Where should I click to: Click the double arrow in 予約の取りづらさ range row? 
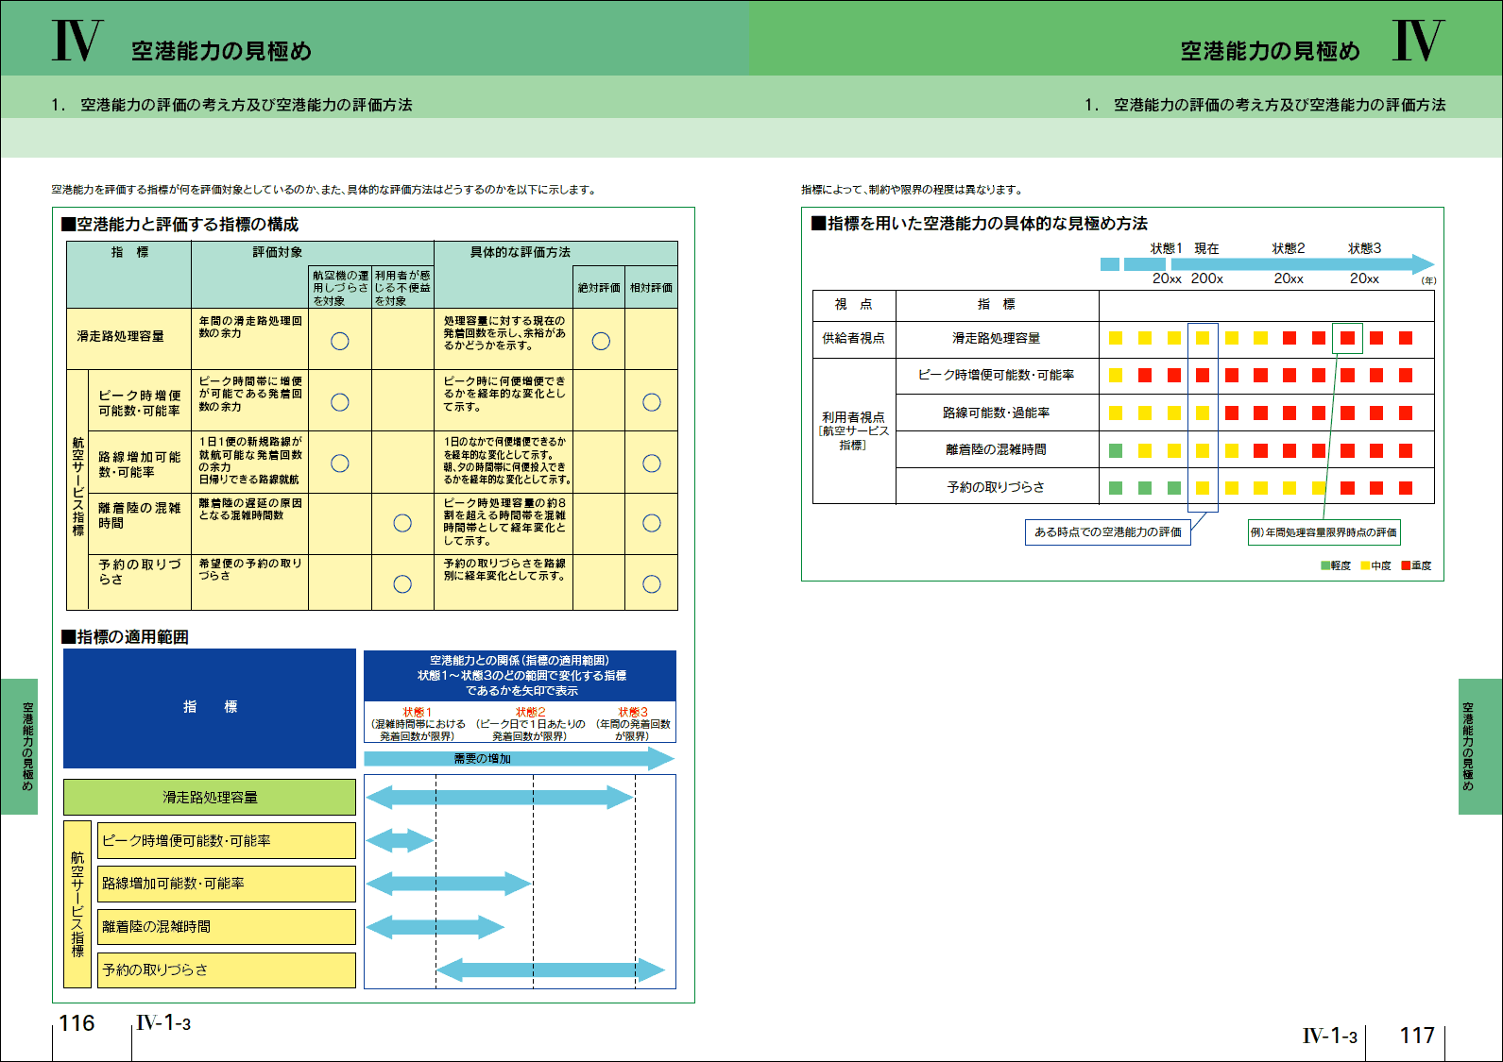(550, 969)
